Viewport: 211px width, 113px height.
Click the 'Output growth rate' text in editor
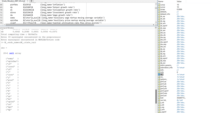63,7
